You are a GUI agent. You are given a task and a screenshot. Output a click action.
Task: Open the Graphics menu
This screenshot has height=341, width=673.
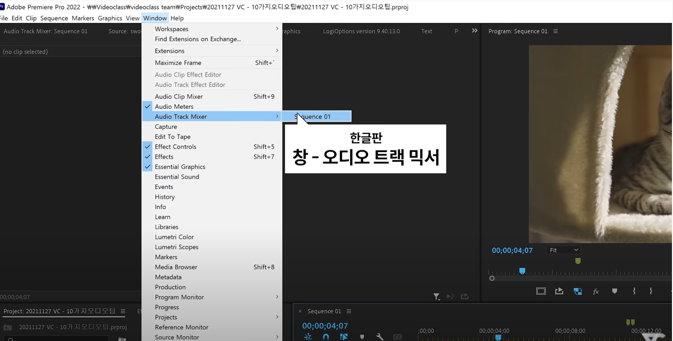110,18
